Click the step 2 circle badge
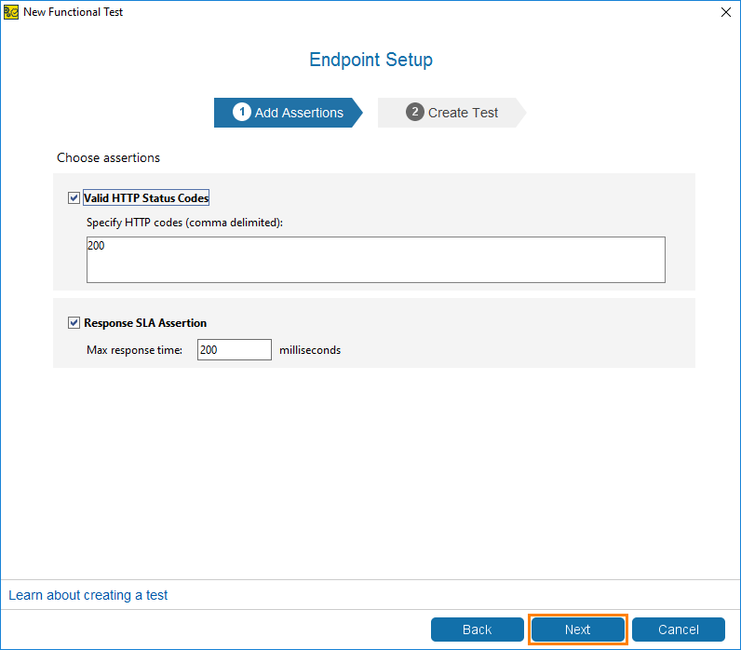 [x=414, y=112]
